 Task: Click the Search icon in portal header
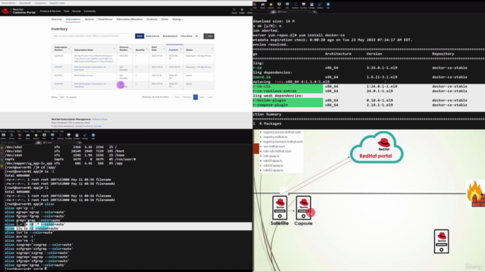234,11
